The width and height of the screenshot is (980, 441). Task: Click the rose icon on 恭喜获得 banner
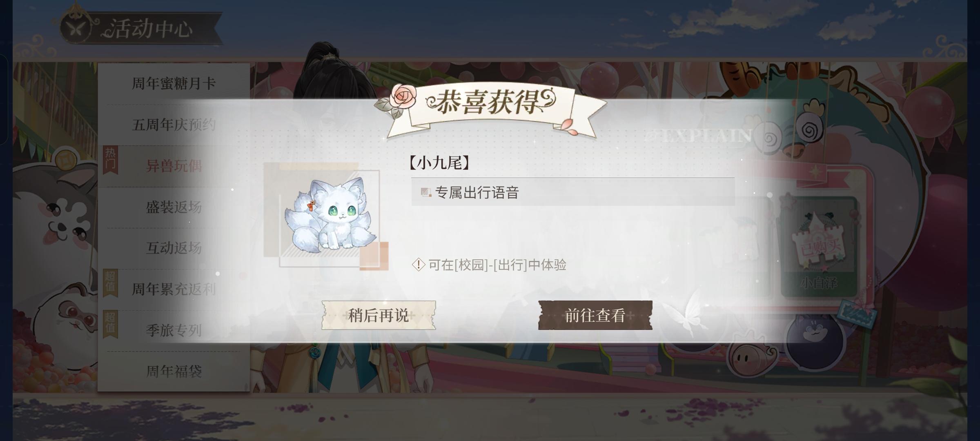pos(403,96)
